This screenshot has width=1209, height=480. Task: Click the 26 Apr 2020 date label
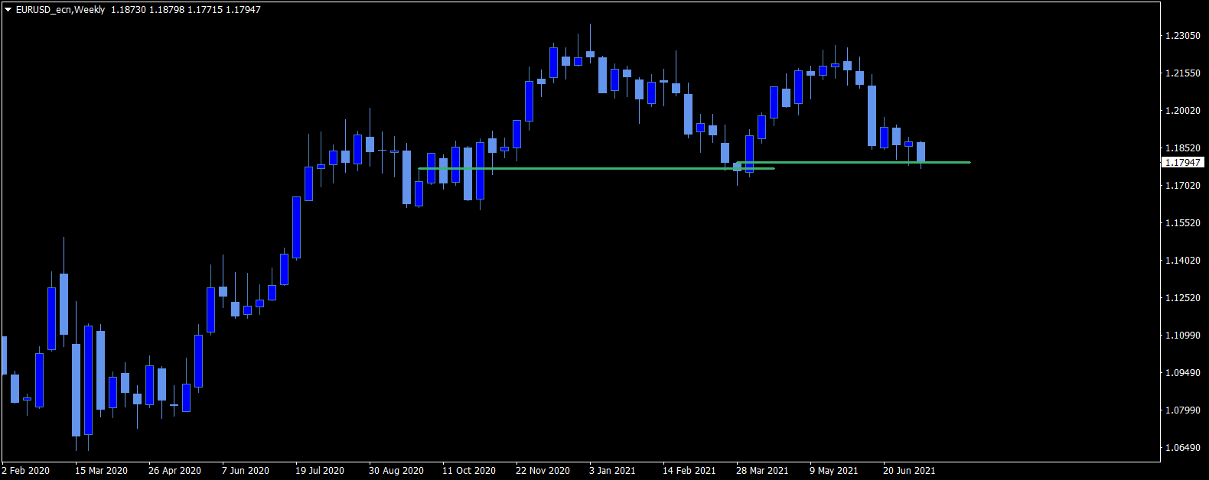tap(175, 471)
